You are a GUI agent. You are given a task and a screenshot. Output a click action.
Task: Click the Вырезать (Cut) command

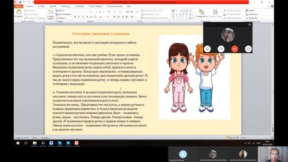pos(30,10)
